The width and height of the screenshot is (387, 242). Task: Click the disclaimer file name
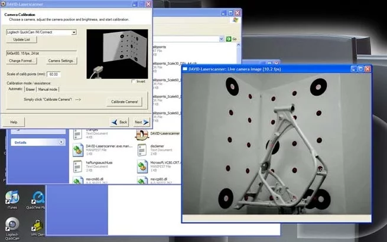tap(157, 146)
